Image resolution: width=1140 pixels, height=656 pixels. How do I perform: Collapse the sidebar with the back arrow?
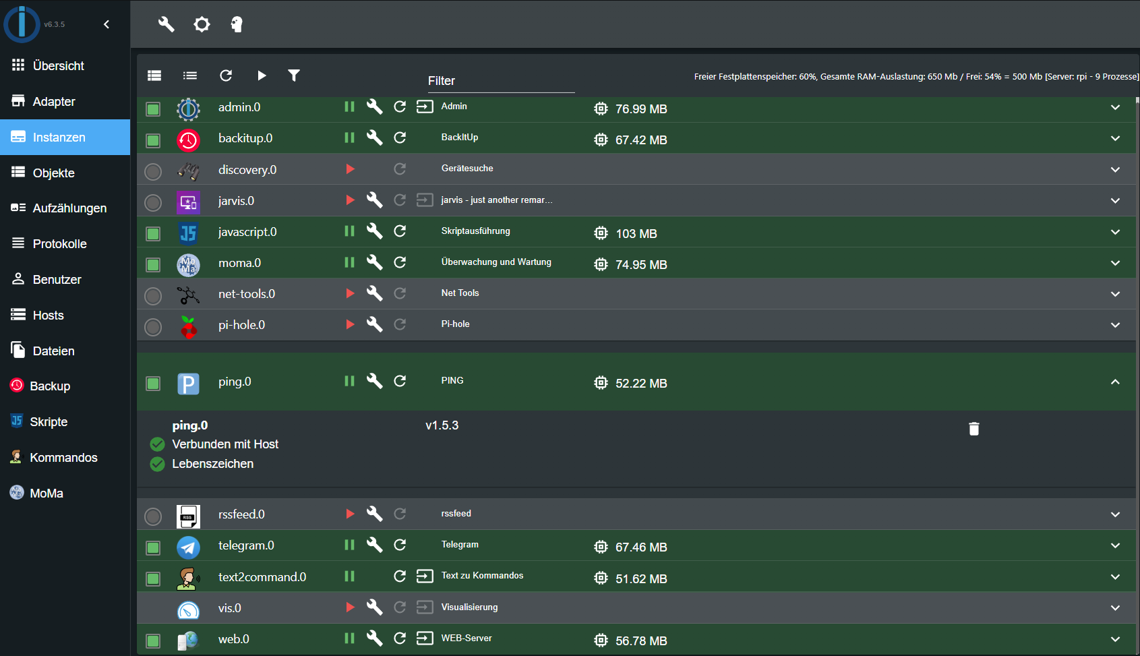click(107, 25)
